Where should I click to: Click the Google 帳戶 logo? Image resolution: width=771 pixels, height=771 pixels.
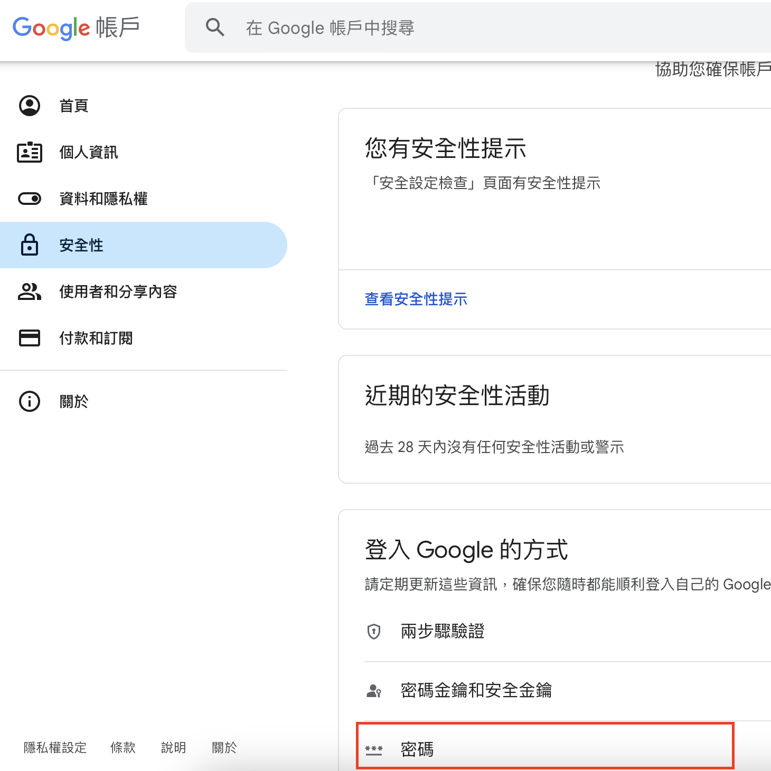pos(76,27)
